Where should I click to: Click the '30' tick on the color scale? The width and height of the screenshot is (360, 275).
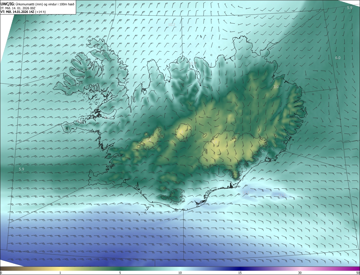(300, 273)
